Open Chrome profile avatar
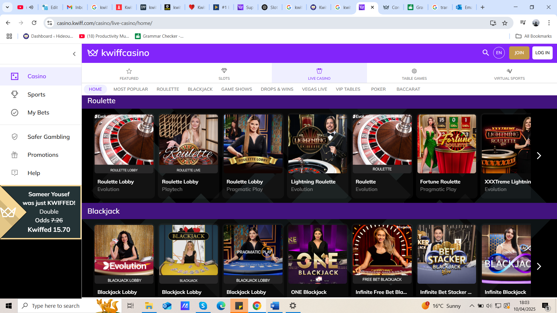Image resolution: width=557 pixels, height=313 pixels. tap(536, 23)
